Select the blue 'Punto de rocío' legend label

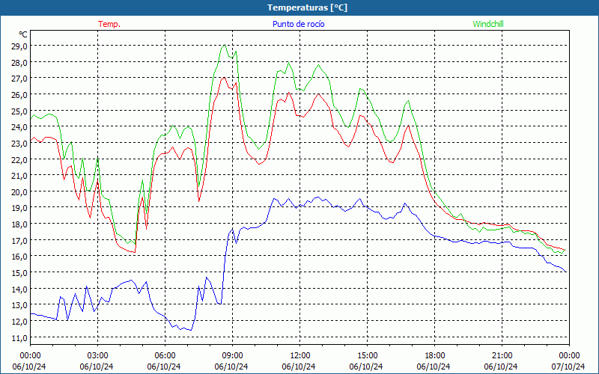point(298,24)
